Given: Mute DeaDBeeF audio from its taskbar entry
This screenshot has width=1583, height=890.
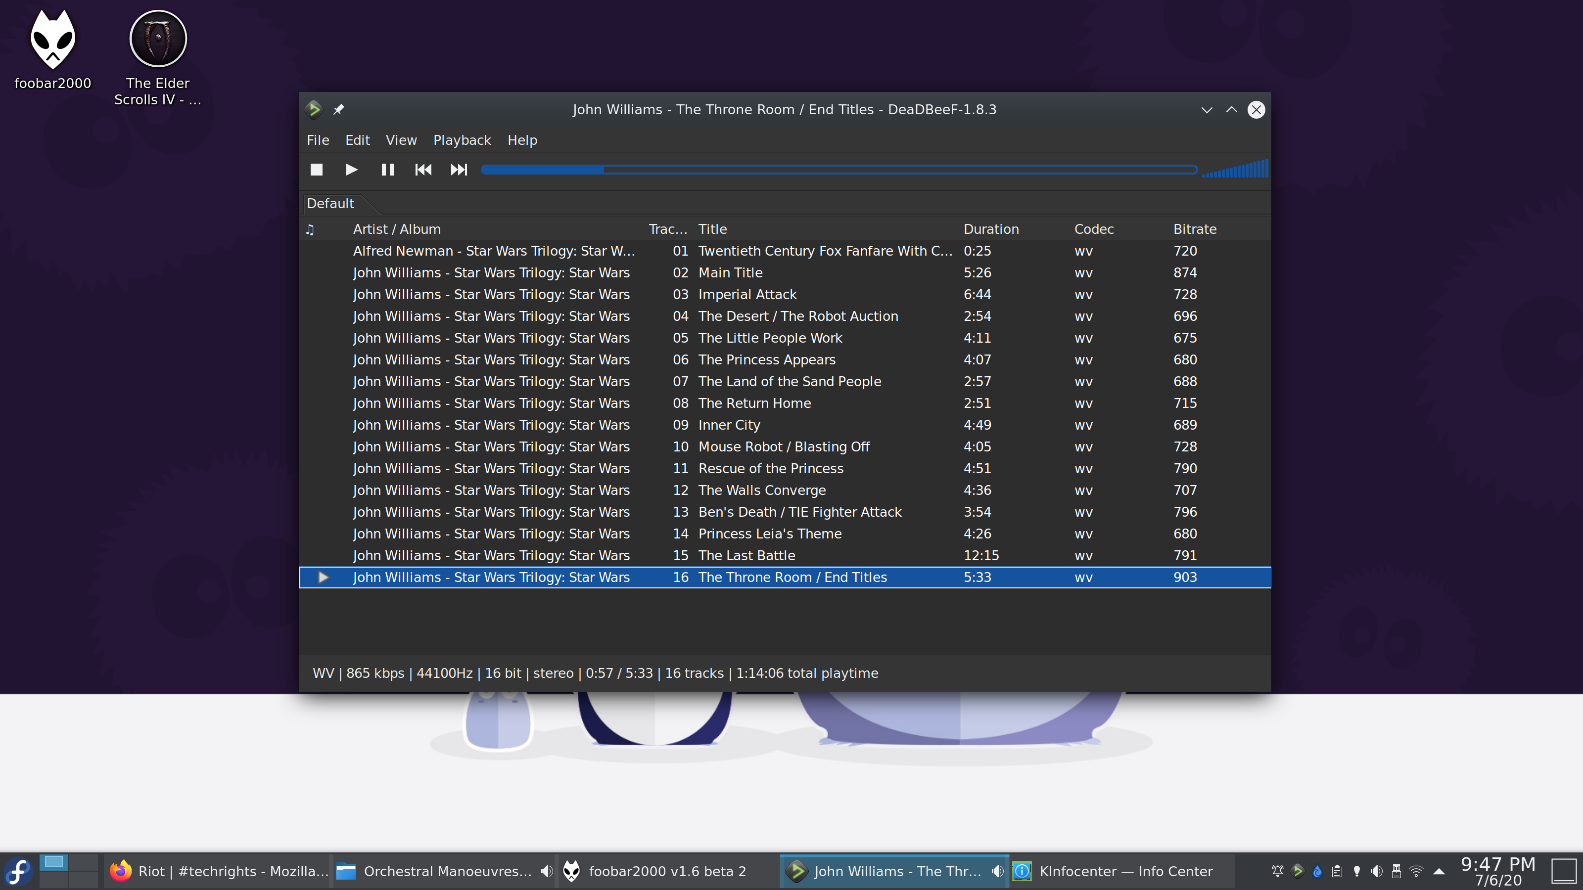Looking at the screenshot, I should (x=997, y=871).
